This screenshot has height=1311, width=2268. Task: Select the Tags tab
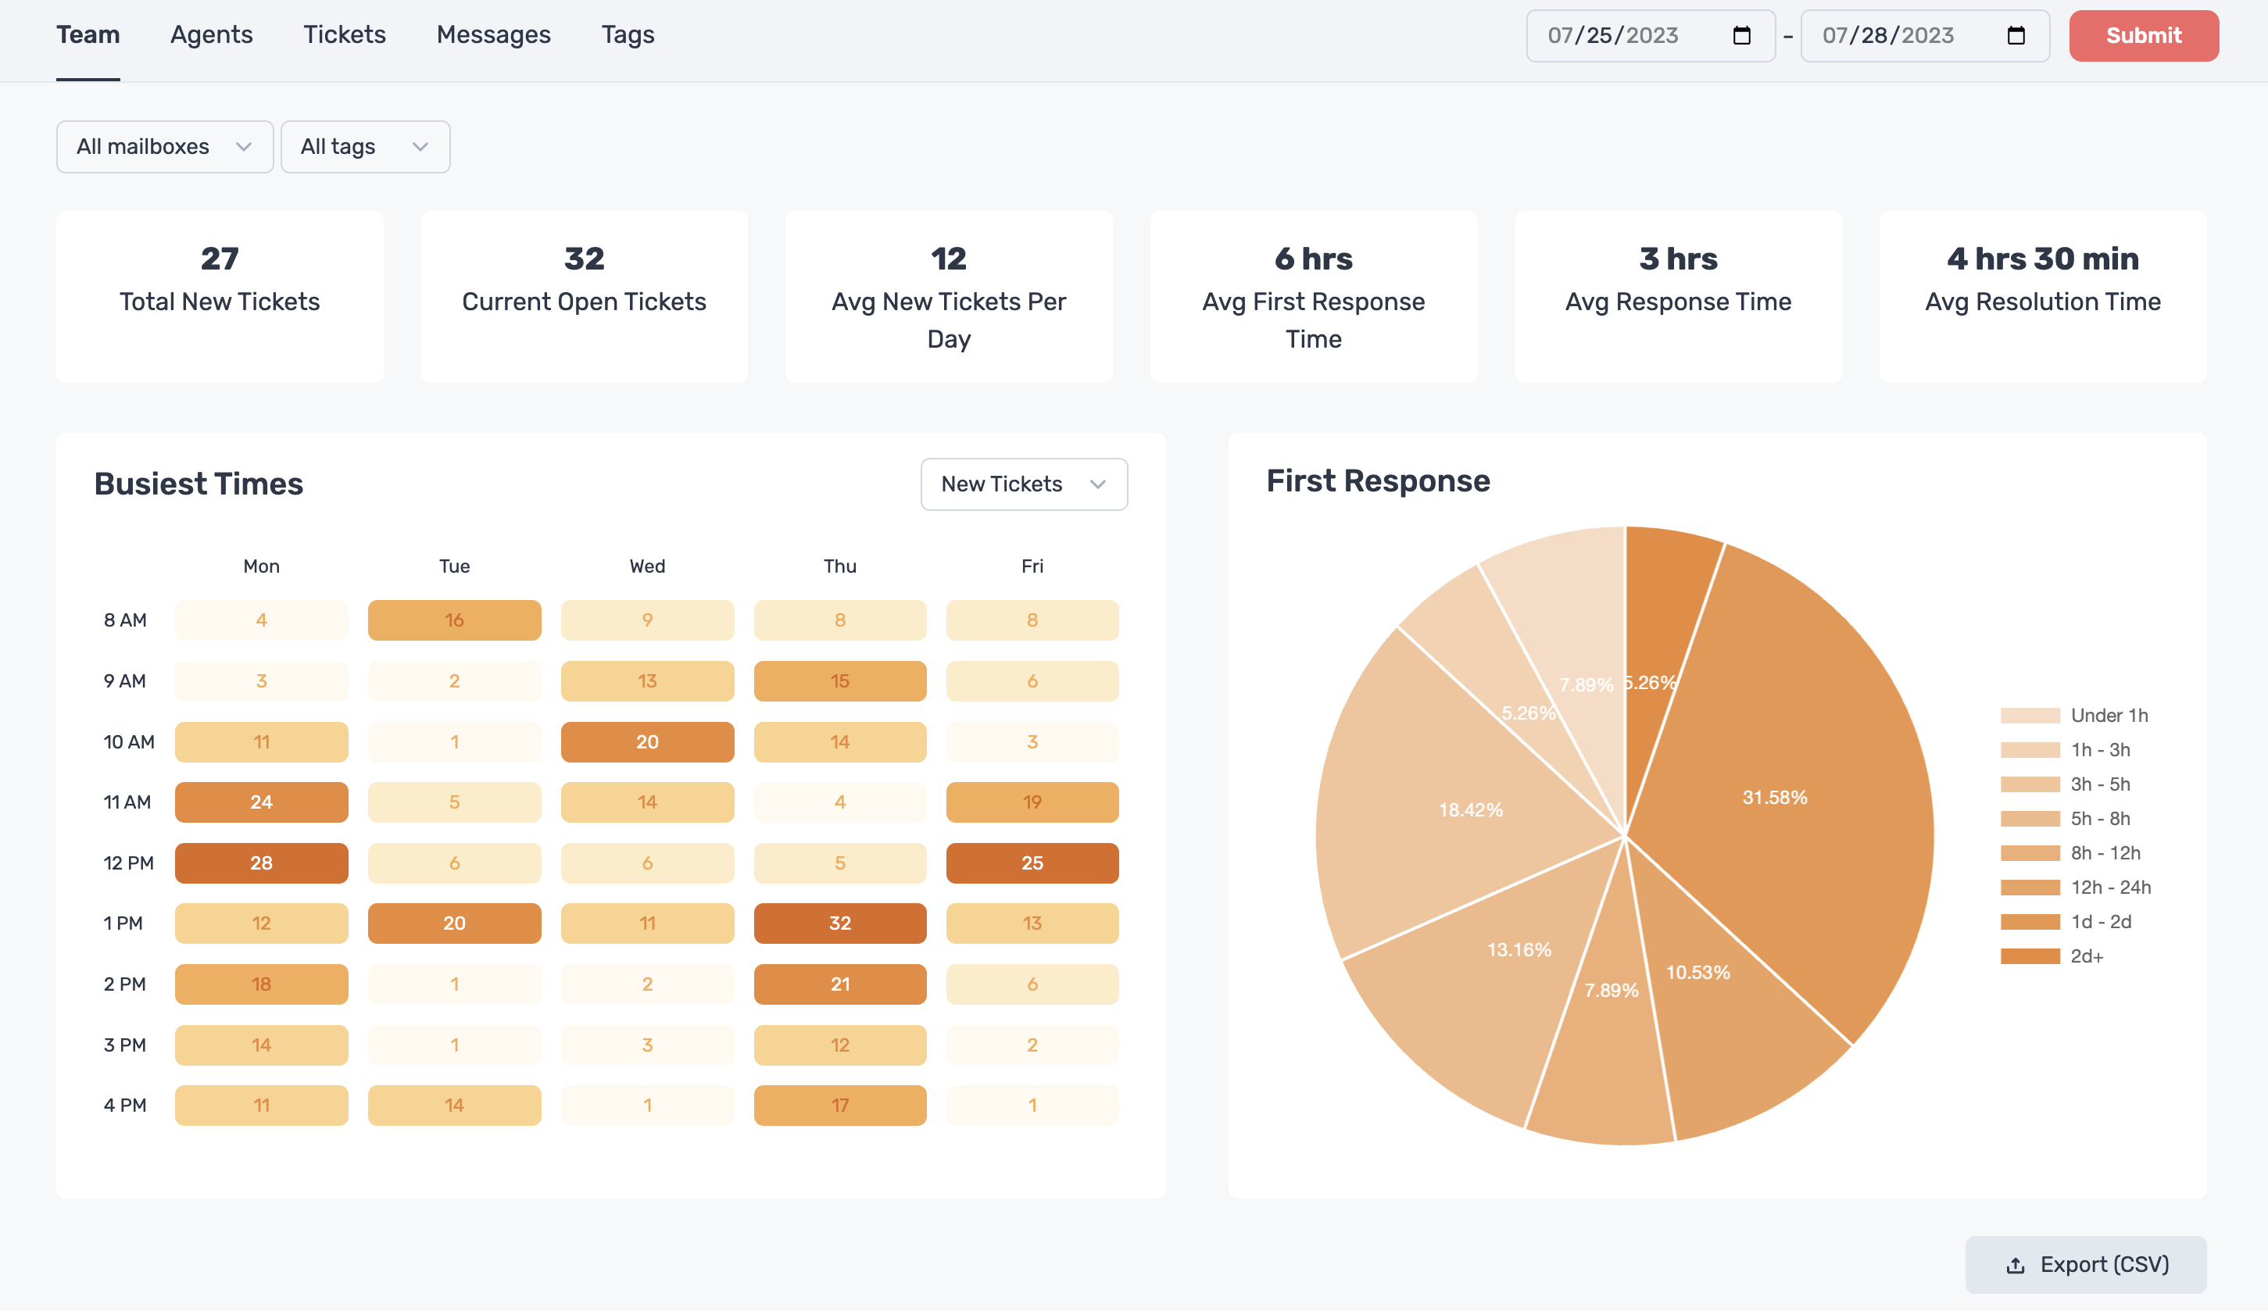point(628,35)
